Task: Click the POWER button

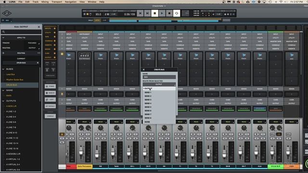Action: (x=50, y=86)
